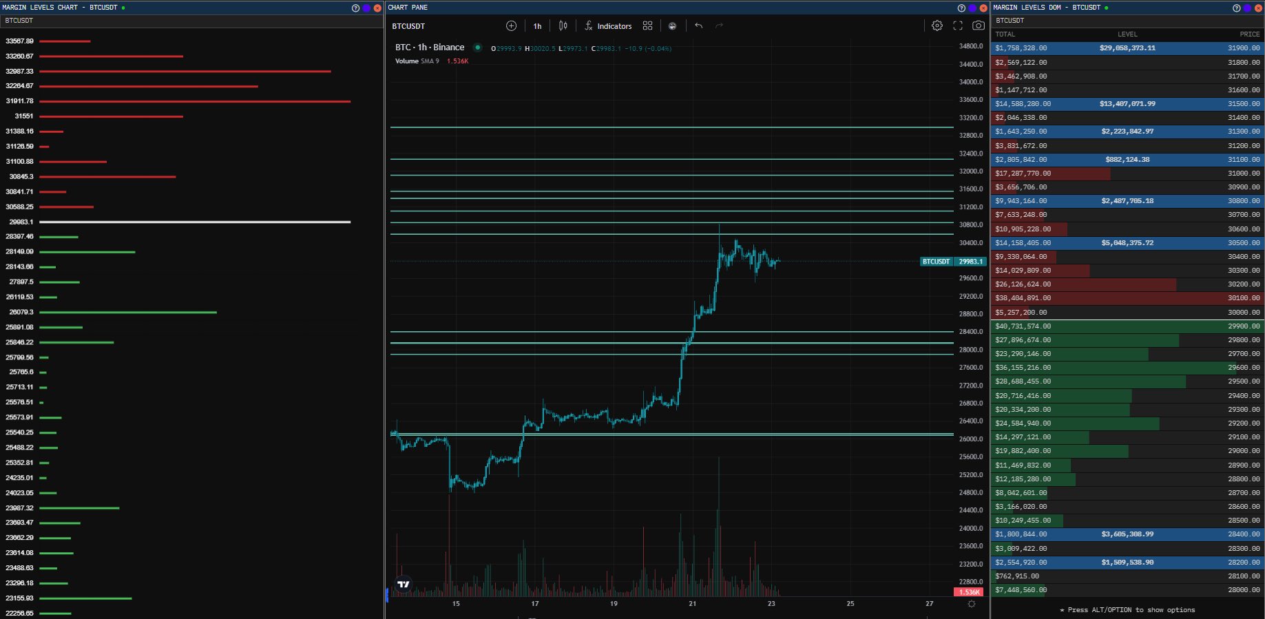Screen dimensions: 1265x619
Task: Click the Volume SMA 9 indicator legend
Action: coord(417,61)
